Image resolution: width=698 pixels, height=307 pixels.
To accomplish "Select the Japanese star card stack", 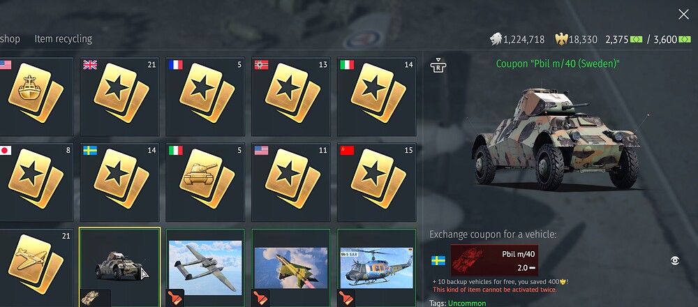I will point(35,182).
